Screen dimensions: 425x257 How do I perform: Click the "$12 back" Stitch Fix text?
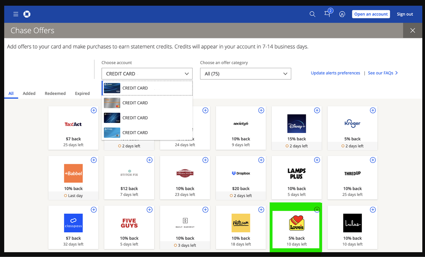129,189
